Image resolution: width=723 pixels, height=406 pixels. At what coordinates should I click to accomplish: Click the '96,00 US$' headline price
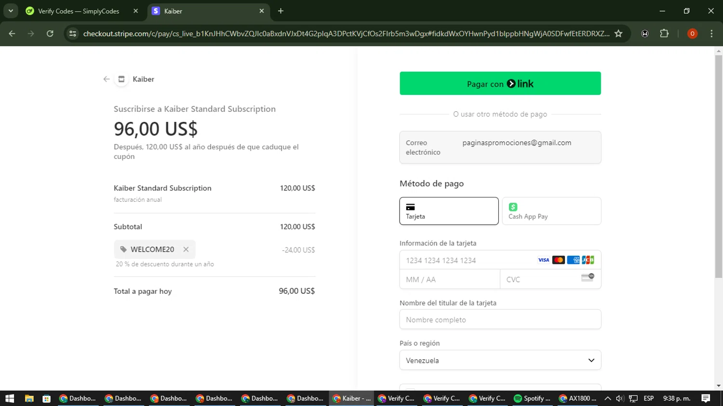pyautogui.click(x=156, y=129)
